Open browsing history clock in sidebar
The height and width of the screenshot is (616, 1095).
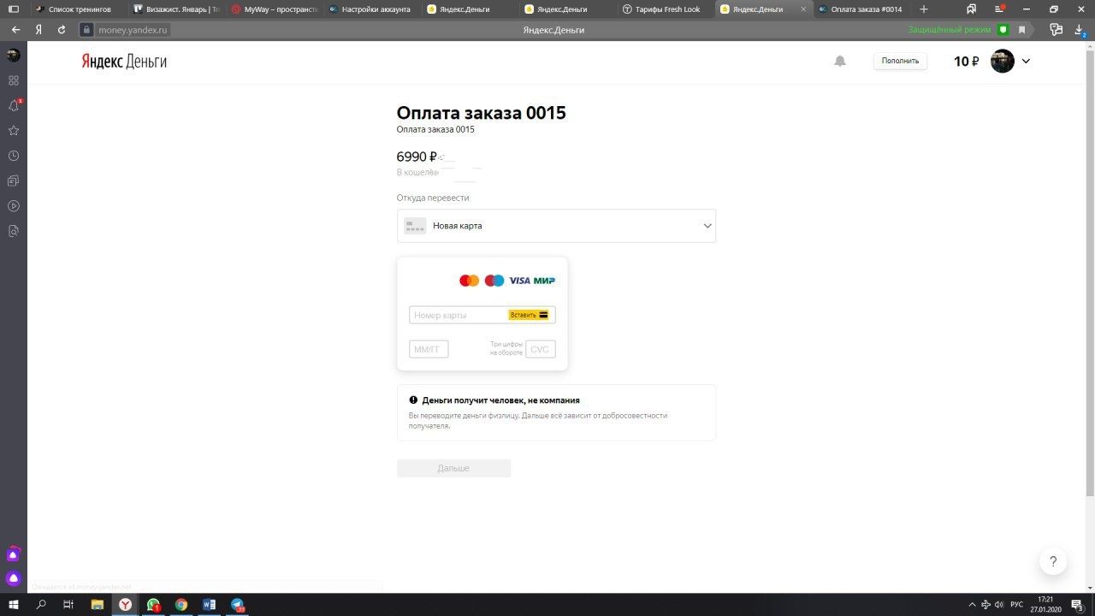(x=13, y=156)
